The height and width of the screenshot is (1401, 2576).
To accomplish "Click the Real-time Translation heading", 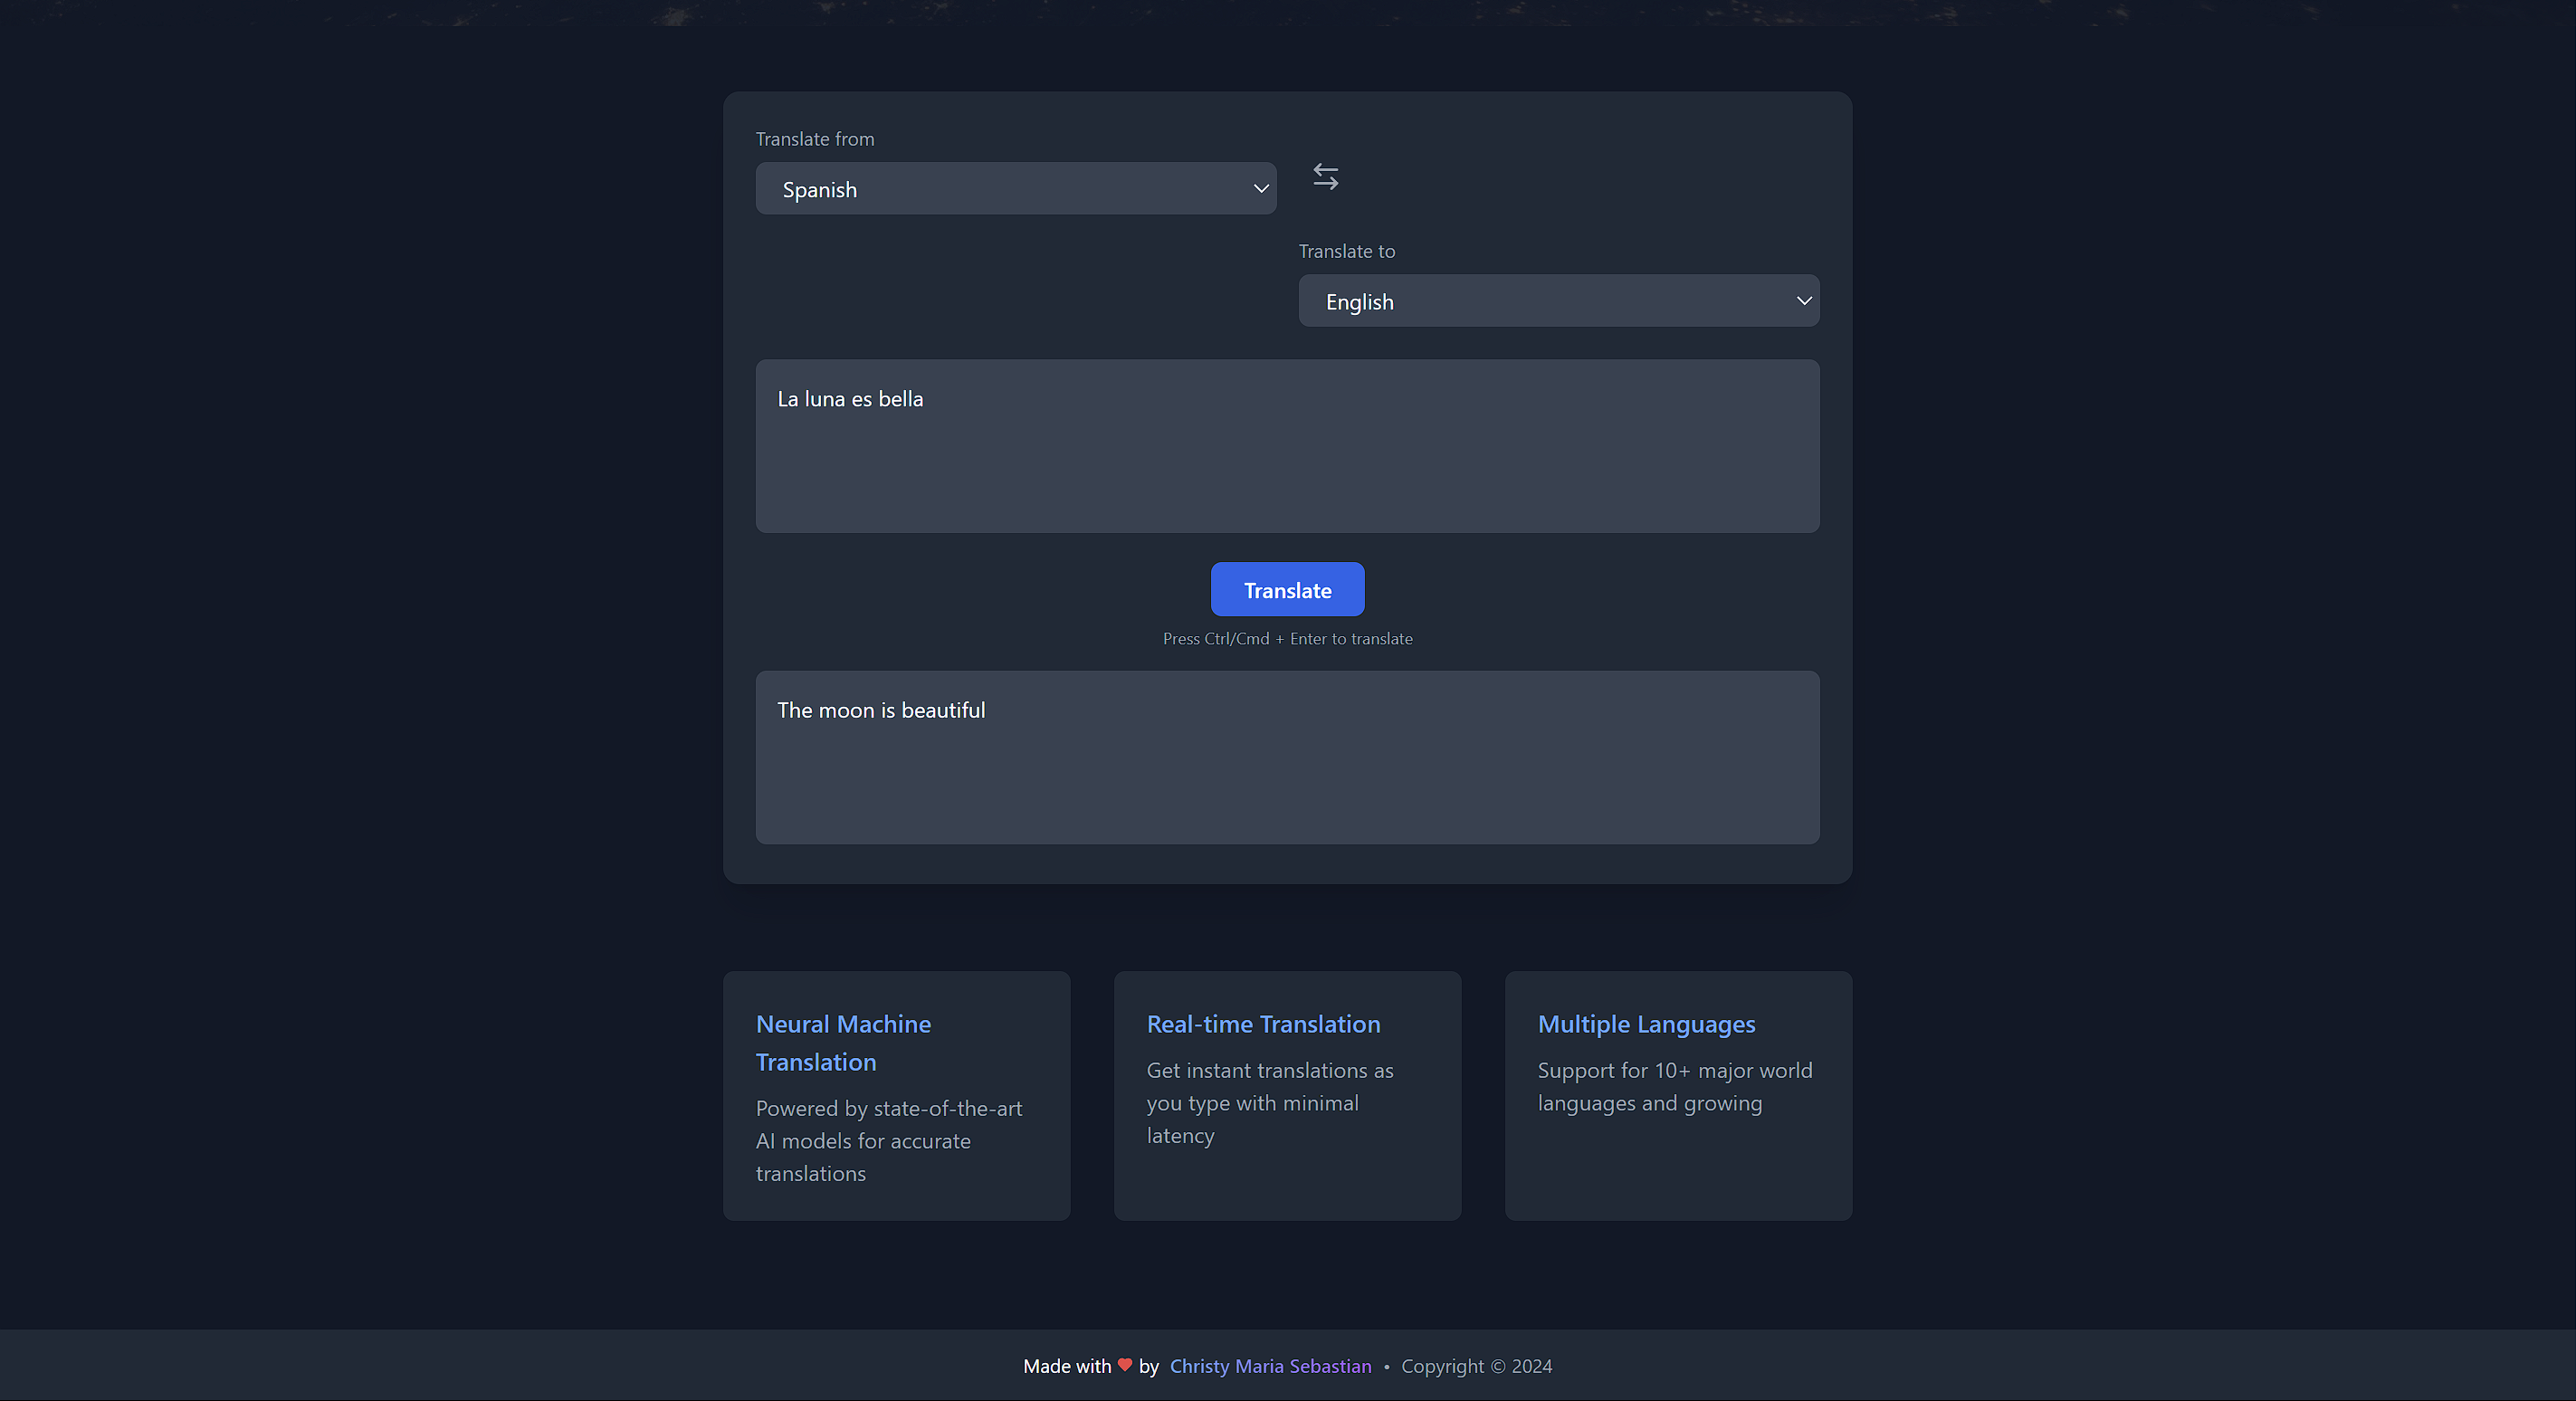I will tap(1262, 1024).
